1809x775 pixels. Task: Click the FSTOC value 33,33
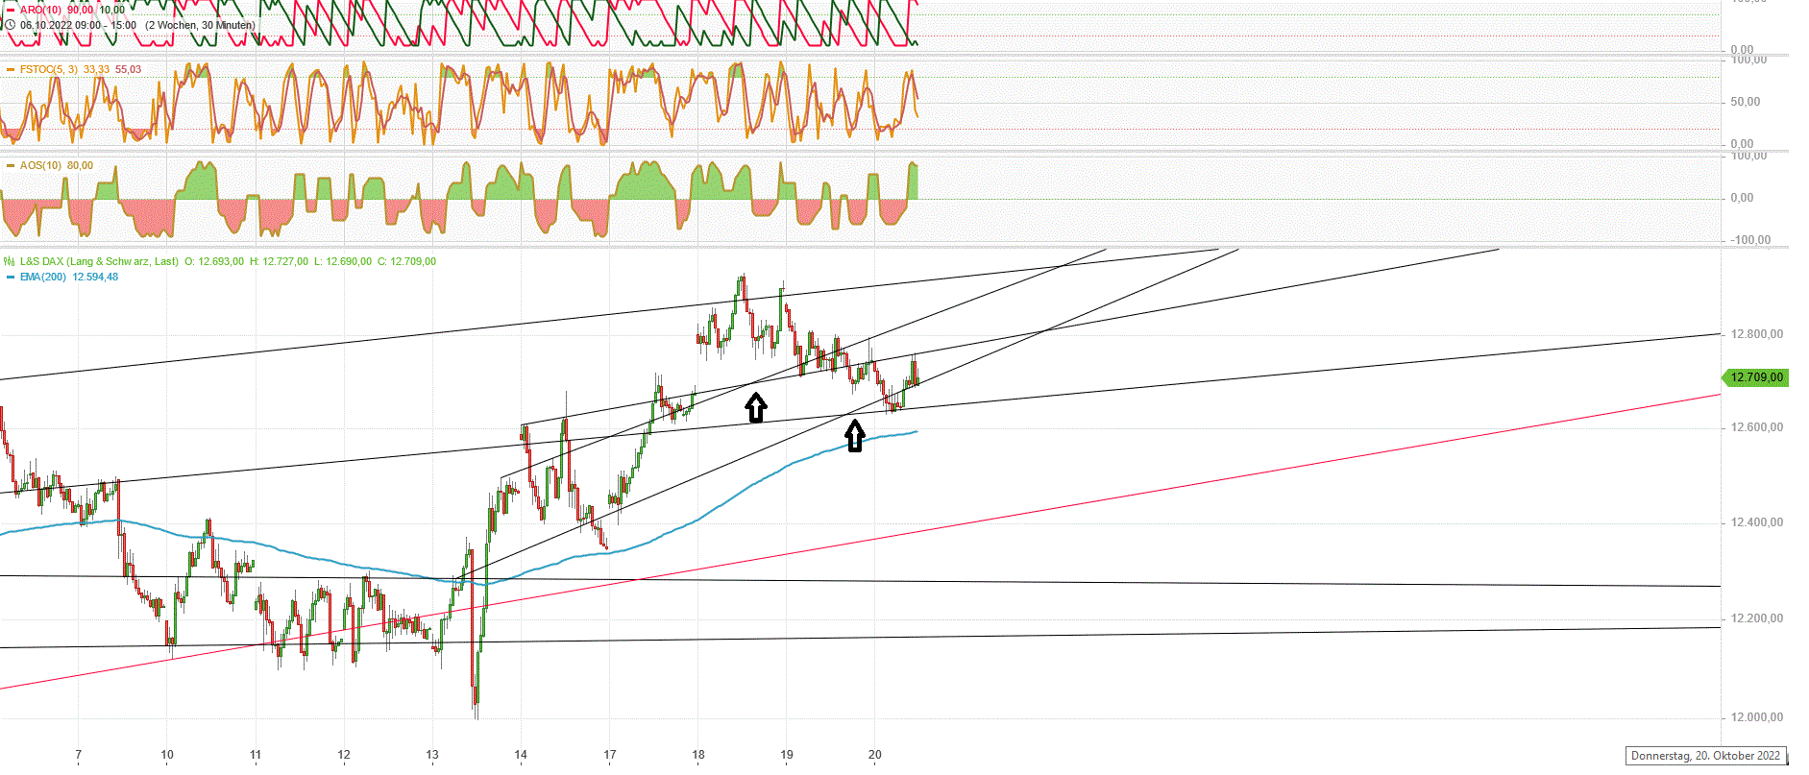click(x=96, y=69)
